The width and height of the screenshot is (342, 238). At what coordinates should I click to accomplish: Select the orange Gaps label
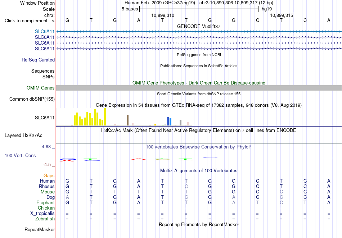49,175
